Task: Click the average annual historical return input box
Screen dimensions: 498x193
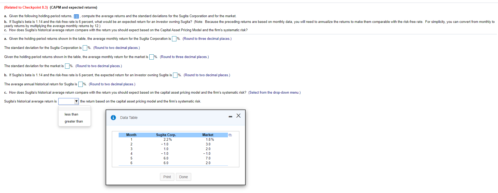Action: coord(81,84)
